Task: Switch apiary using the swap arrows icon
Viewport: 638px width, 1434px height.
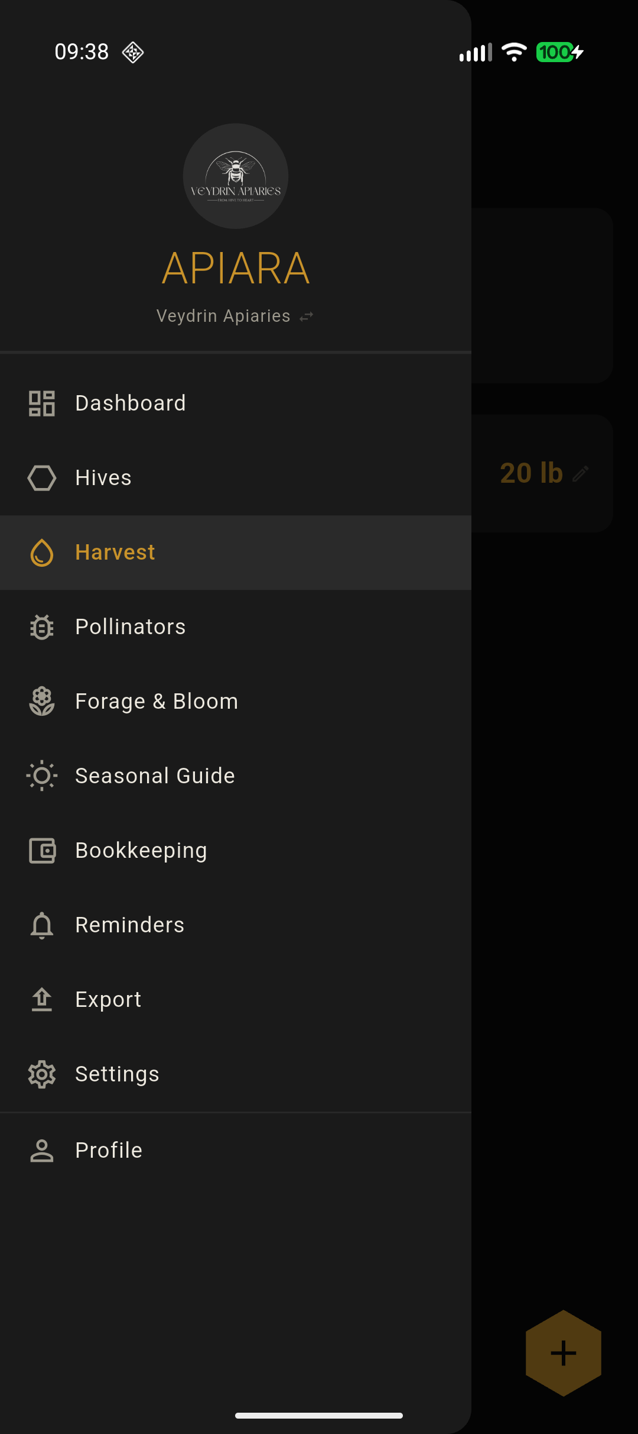Action: click(x=307, y=317)
